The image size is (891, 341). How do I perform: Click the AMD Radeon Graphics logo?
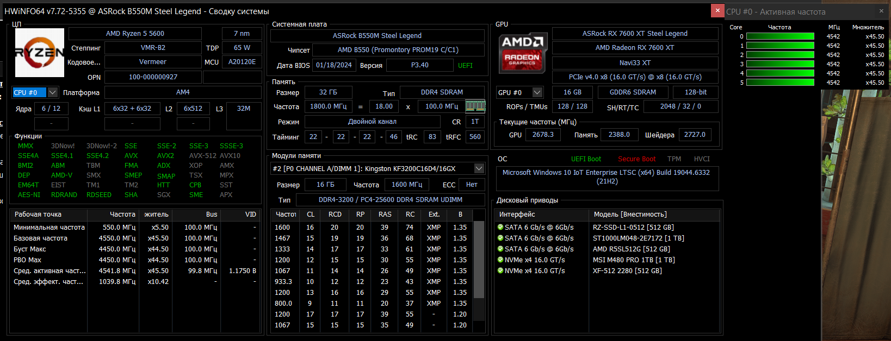[x=522, y=53]
